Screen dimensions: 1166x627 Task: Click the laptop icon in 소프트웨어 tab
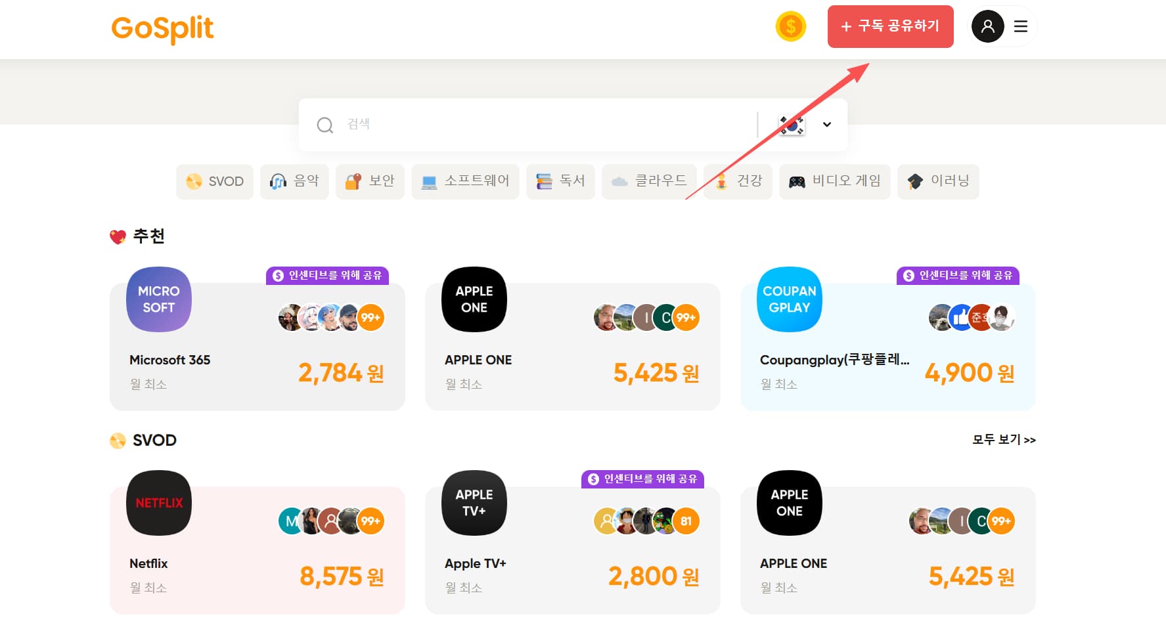pyautogui.click(x=430, y=183)
